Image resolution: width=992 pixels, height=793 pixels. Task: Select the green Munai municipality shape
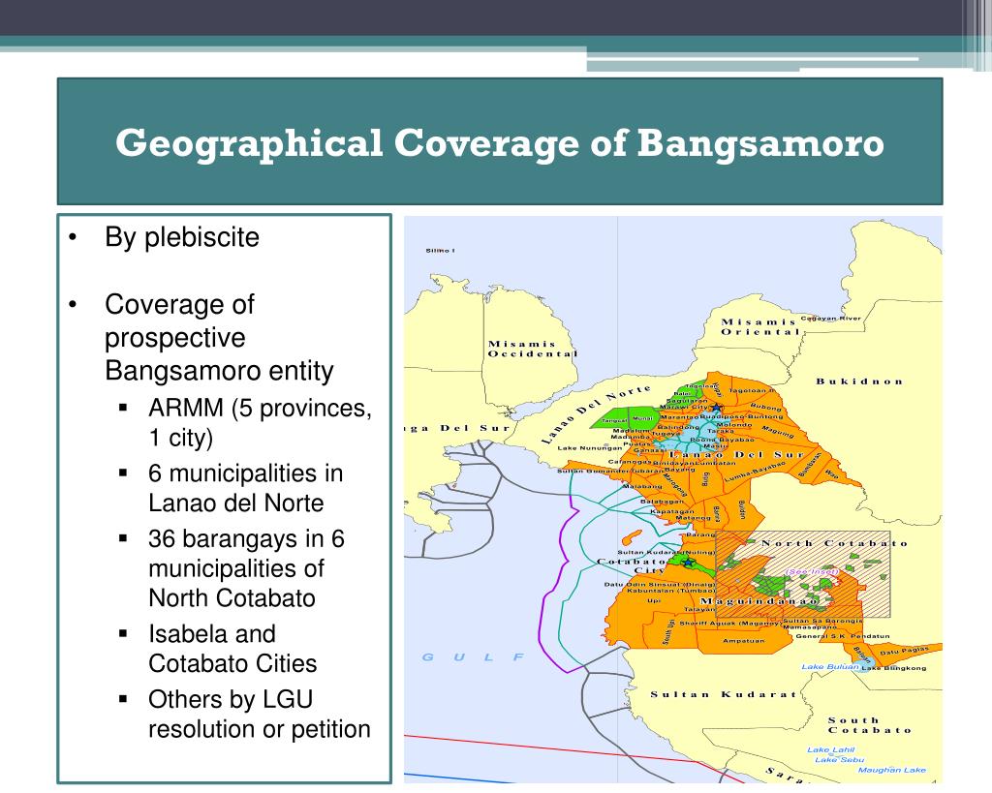click(x=643, y=417)
